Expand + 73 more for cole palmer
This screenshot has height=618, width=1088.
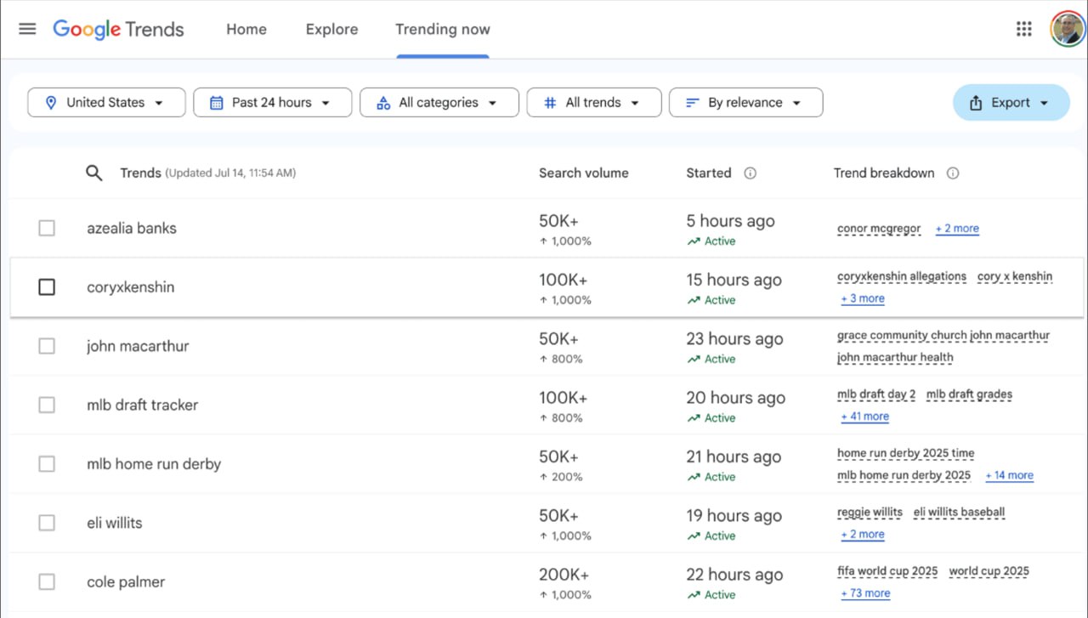[865, 593]
